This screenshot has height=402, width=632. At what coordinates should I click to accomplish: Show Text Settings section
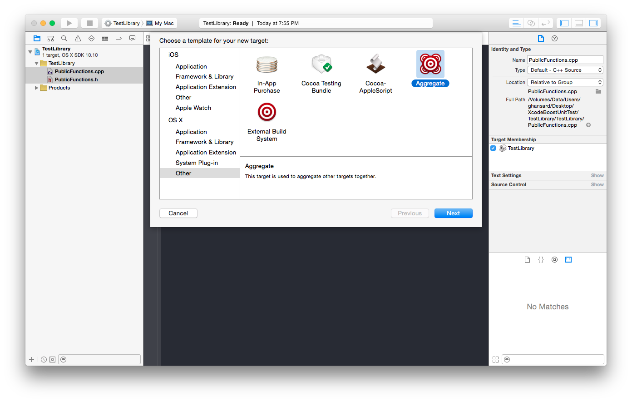(597, 175)
